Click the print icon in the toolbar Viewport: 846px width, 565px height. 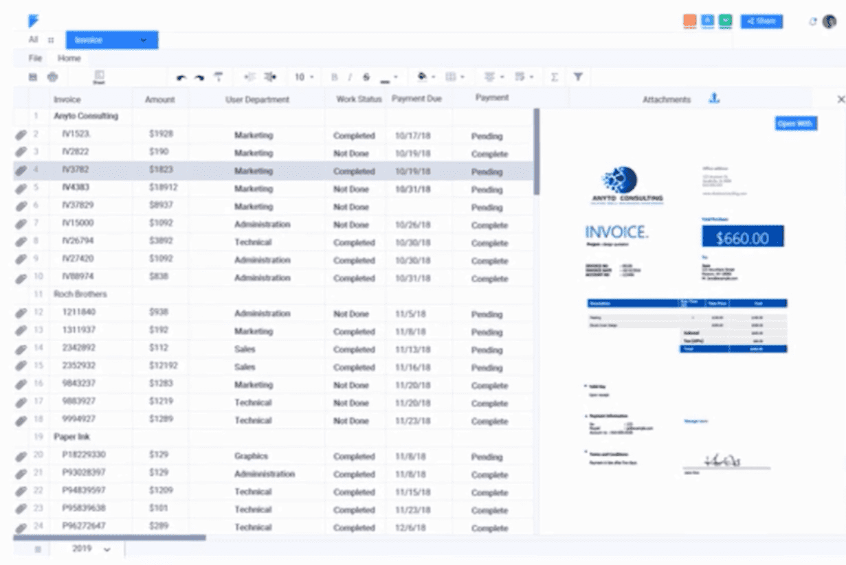coord(52,77)
